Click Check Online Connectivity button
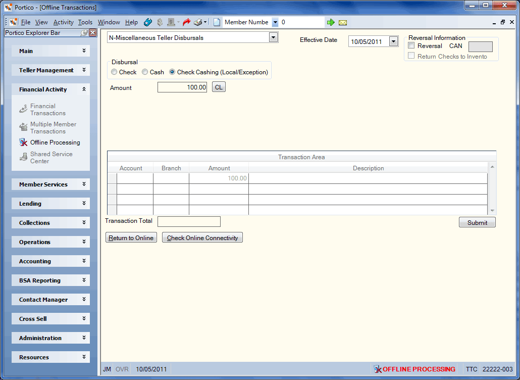The image size is (520, 380). coord(202,238)
